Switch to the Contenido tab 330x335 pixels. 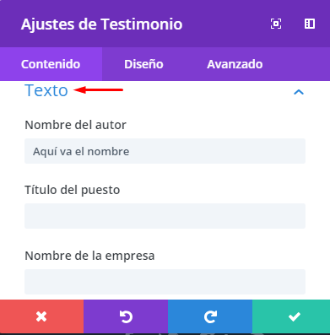pos(51,64)
